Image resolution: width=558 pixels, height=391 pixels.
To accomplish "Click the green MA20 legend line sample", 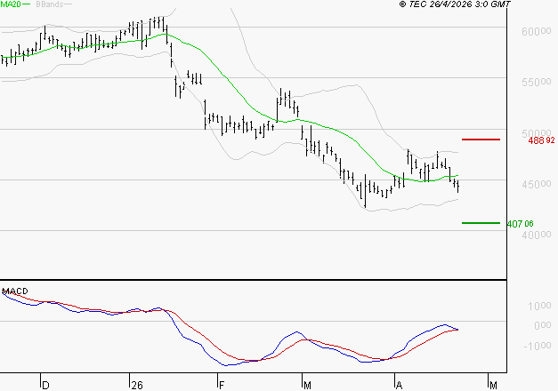I will [27, 4].
